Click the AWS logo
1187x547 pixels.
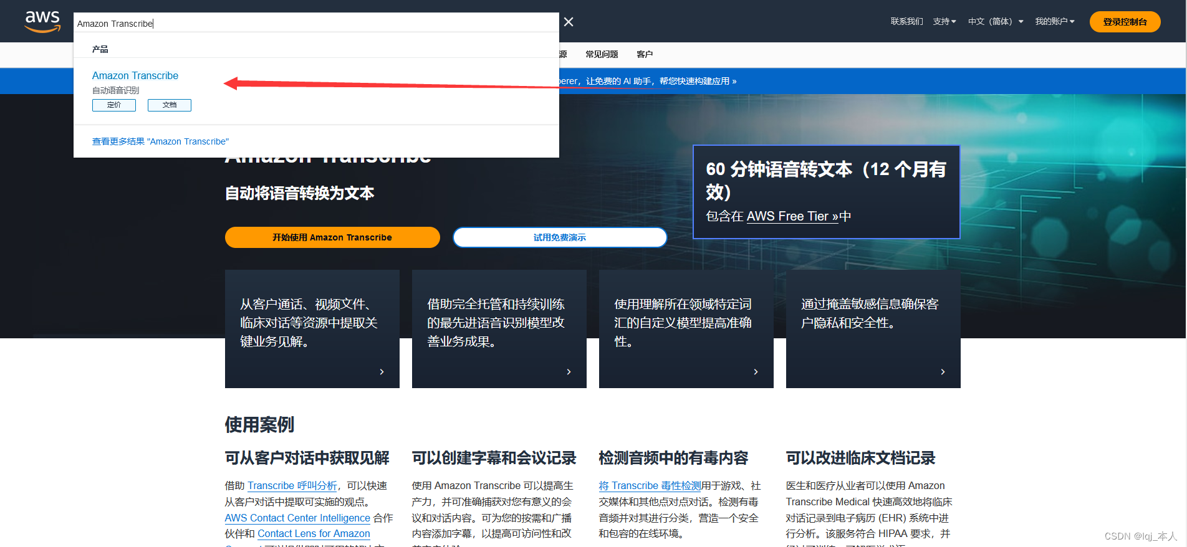click(42, 22)
